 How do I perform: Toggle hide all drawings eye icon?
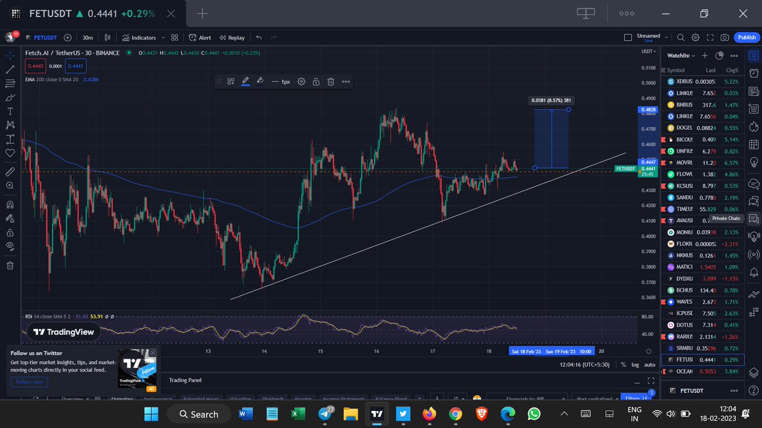coord(10,246)
